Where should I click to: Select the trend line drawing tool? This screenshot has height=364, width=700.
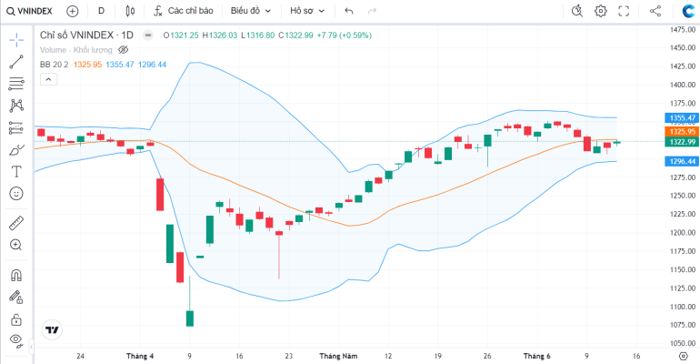[x=16, y=62]
